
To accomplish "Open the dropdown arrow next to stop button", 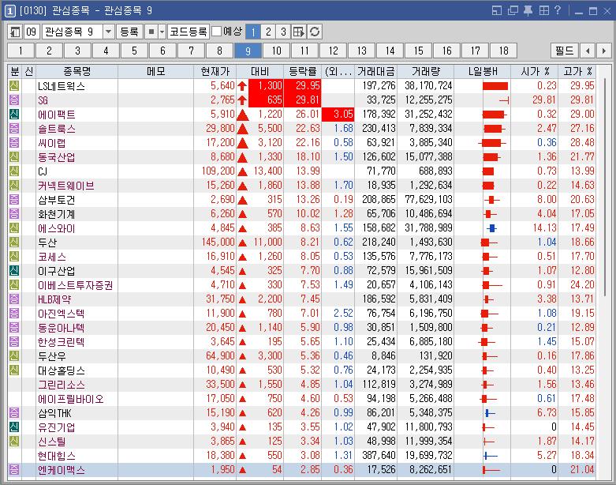I will click(x=162, y=32).
